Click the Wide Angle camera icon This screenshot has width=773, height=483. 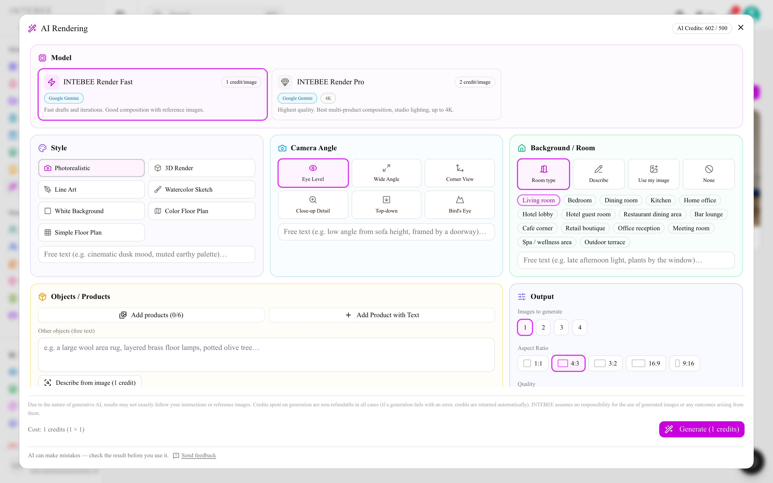pos(386,168)
